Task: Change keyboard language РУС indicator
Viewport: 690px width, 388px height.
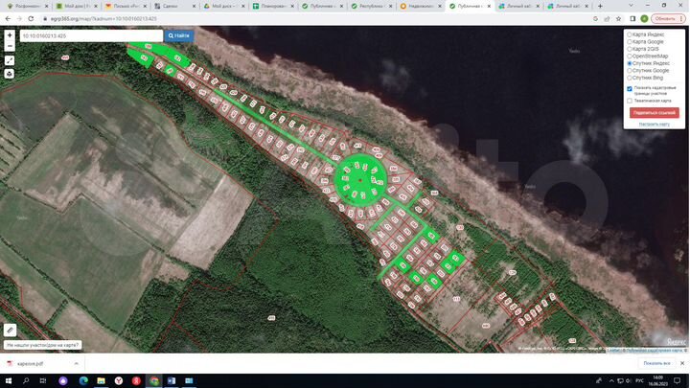Action: [639, 381]
